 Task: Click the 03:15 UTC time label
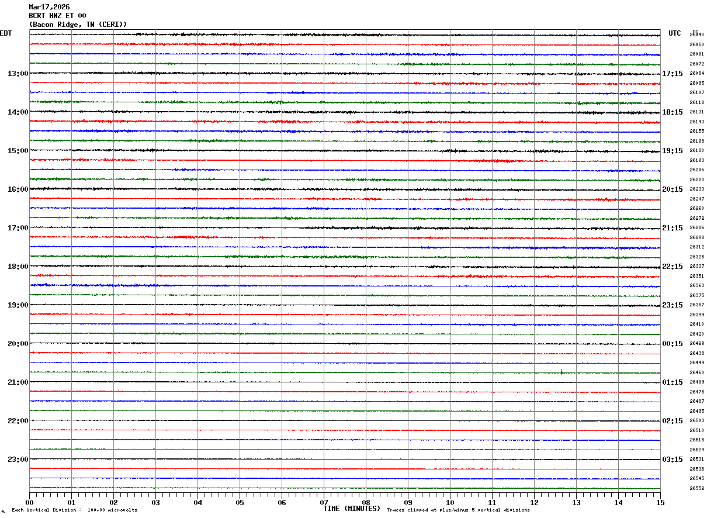coord(673,460)
